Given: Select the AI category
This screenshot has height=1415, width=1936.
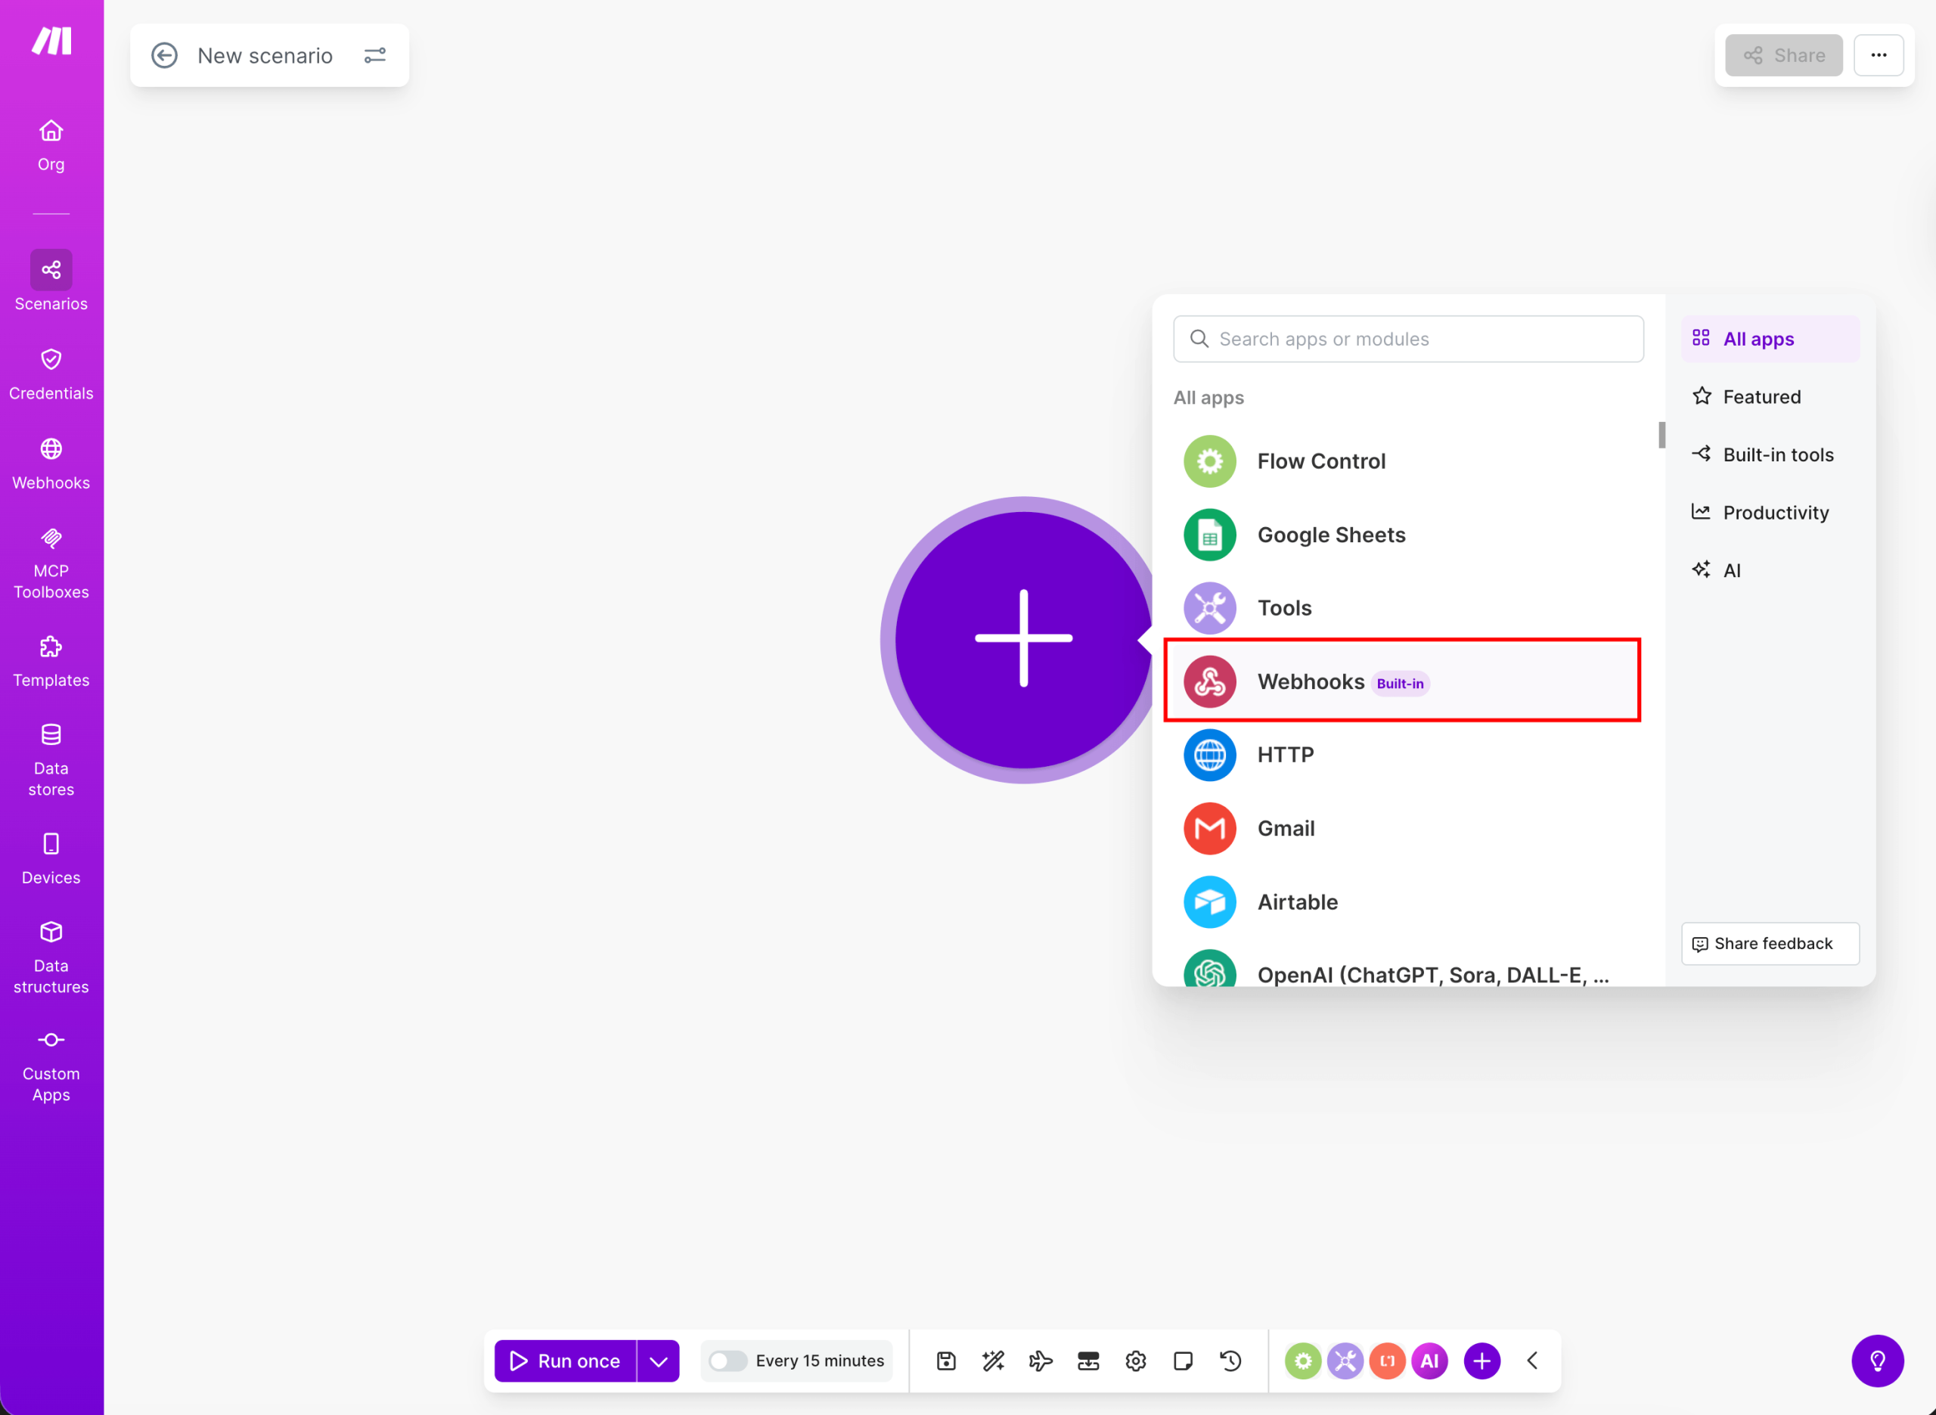Looking at the screenshot, I should point(1770,570).
